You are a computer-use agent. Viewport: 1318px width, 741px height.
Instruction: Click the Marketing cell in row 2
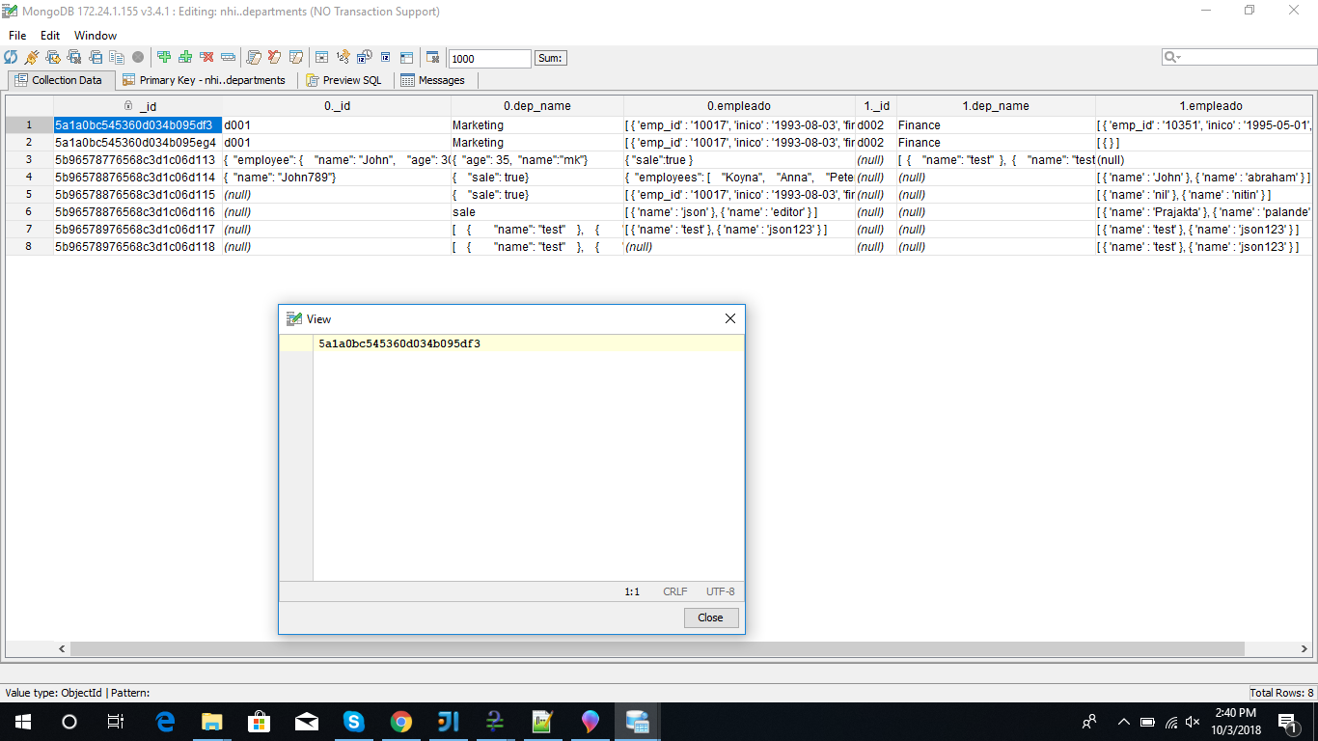537,143
